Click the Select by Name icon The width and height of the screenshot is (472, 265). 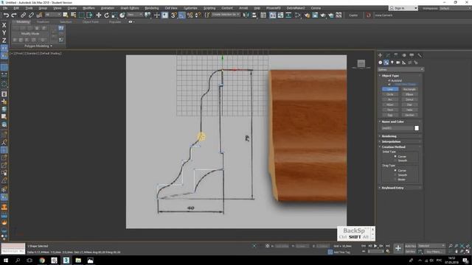coord(73,15)
